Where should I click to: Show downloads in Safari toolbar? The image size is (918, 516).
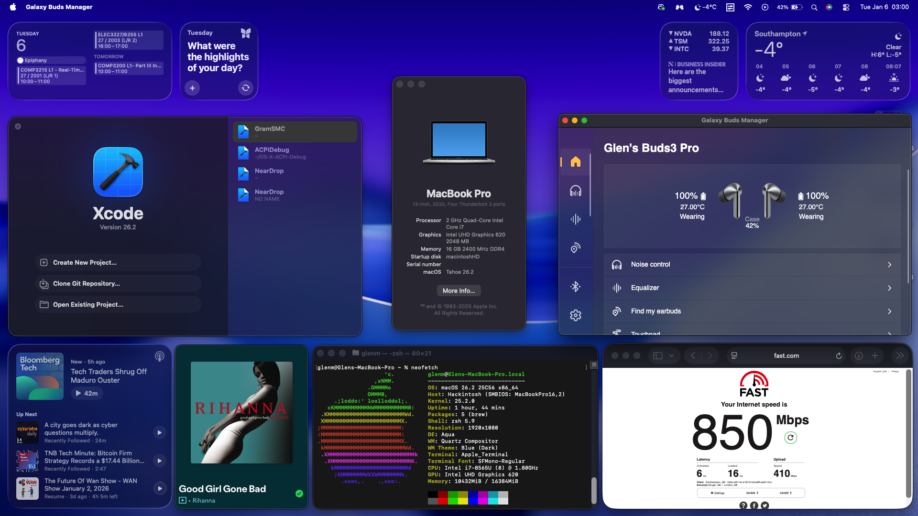click(x=859, y=355)
